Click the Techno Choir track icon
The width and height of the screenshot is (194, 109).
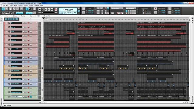pyautogui.click(x=9, y=97)
